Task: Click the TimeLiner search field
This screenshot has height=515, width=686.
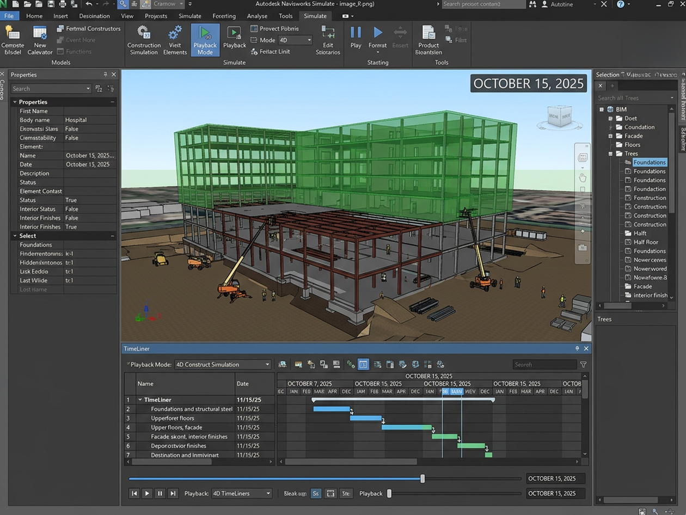Action: pyautogui.click(x=544, y=365)
